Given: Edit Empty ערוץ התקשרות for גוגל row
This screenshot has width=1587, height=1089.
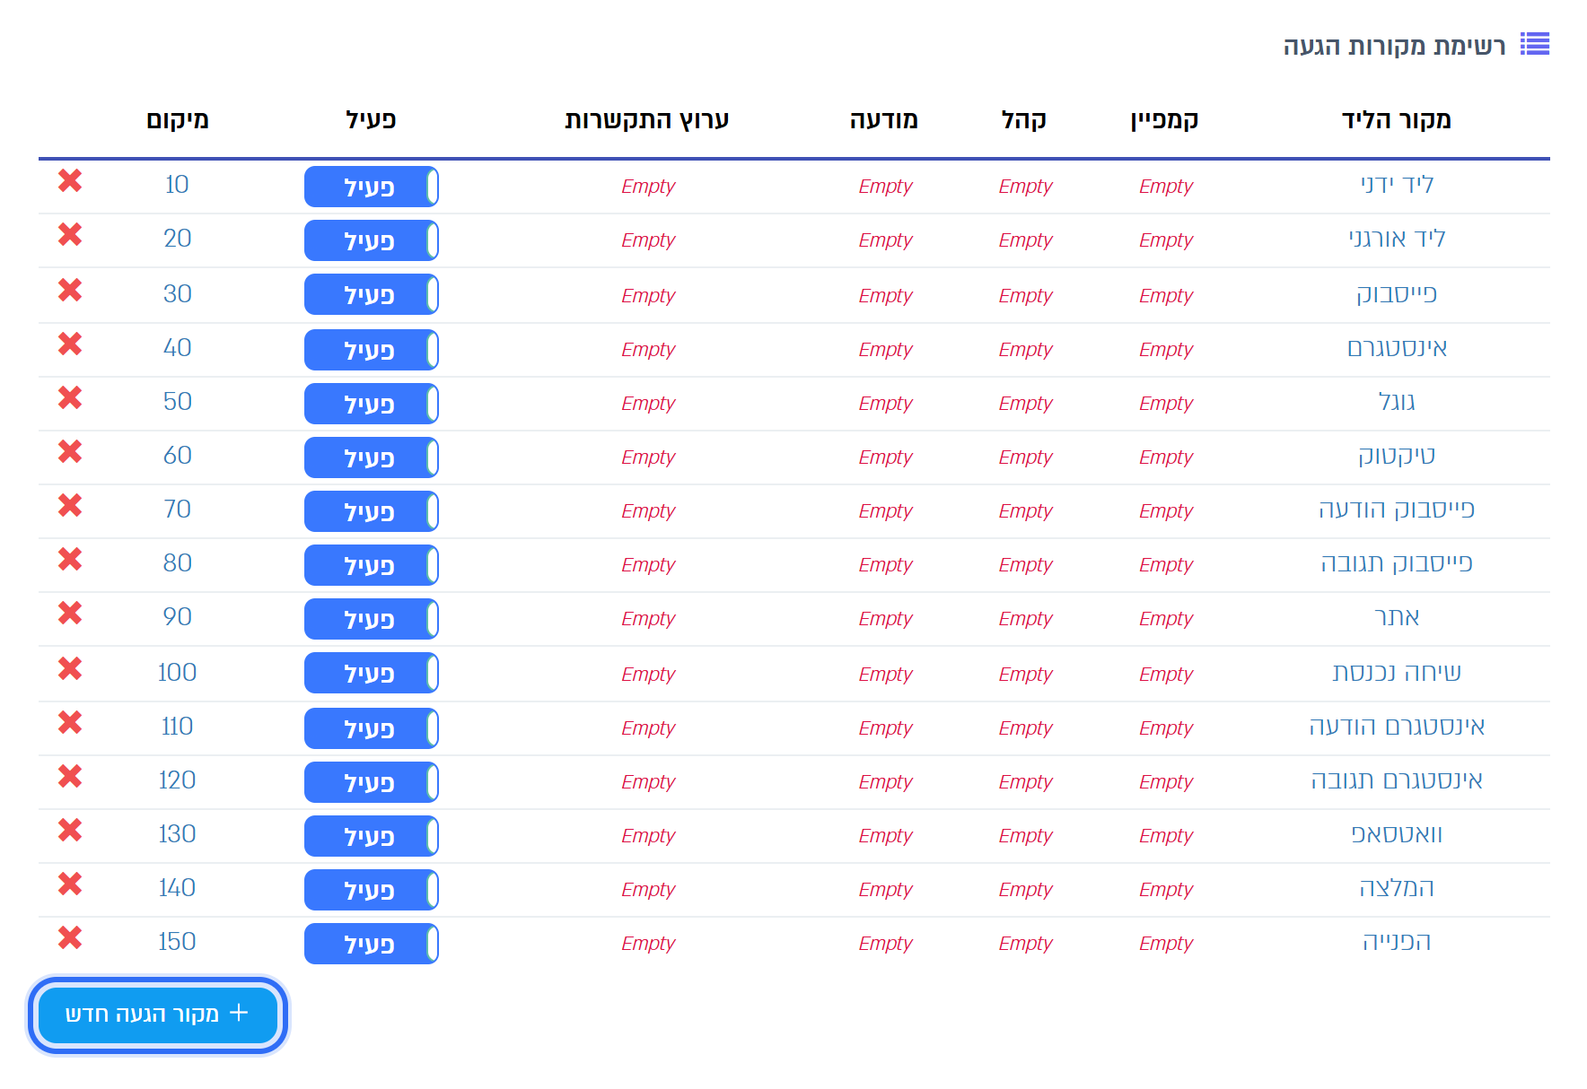Looking at the screenshot, I should pos(648,403).
